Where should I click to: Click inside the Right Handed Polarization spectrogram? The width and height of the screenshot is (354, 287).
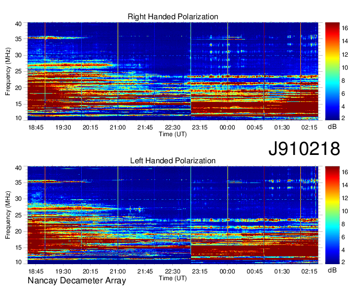[173, 71]
